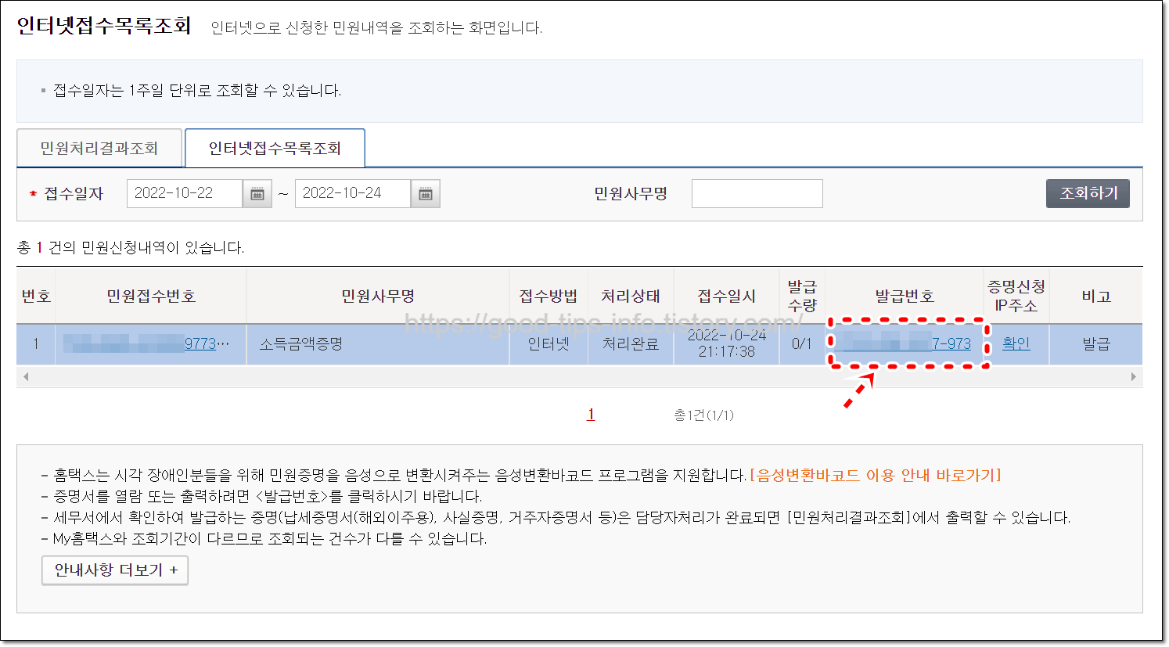Click the 2022-10-24 21:17:38 timestamp cell
Image resolution: width=1169 pixels, height=647 pixels.
727,343
